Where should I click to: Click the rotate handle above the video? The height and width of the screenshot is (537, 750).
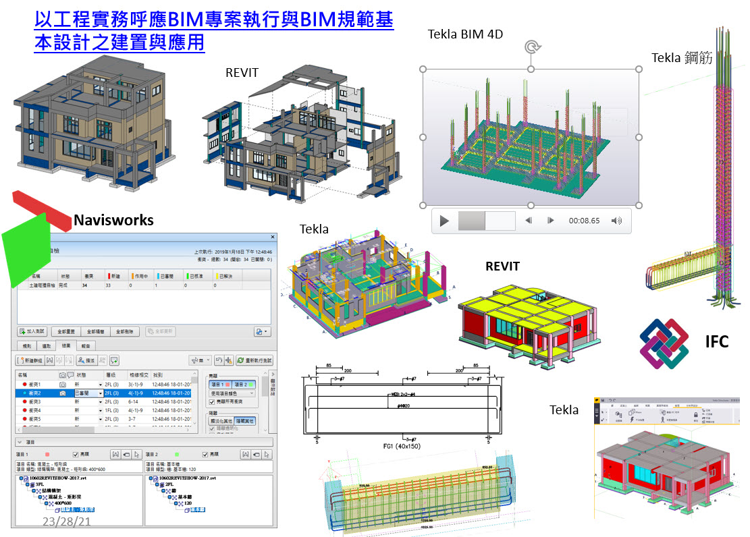coord(532,47)
